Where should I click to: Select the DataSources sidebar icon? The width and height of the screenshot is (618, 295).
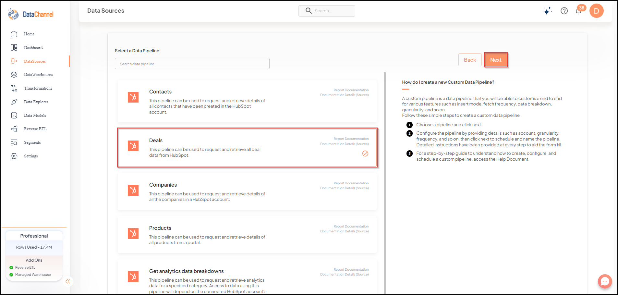pos(14,61)
